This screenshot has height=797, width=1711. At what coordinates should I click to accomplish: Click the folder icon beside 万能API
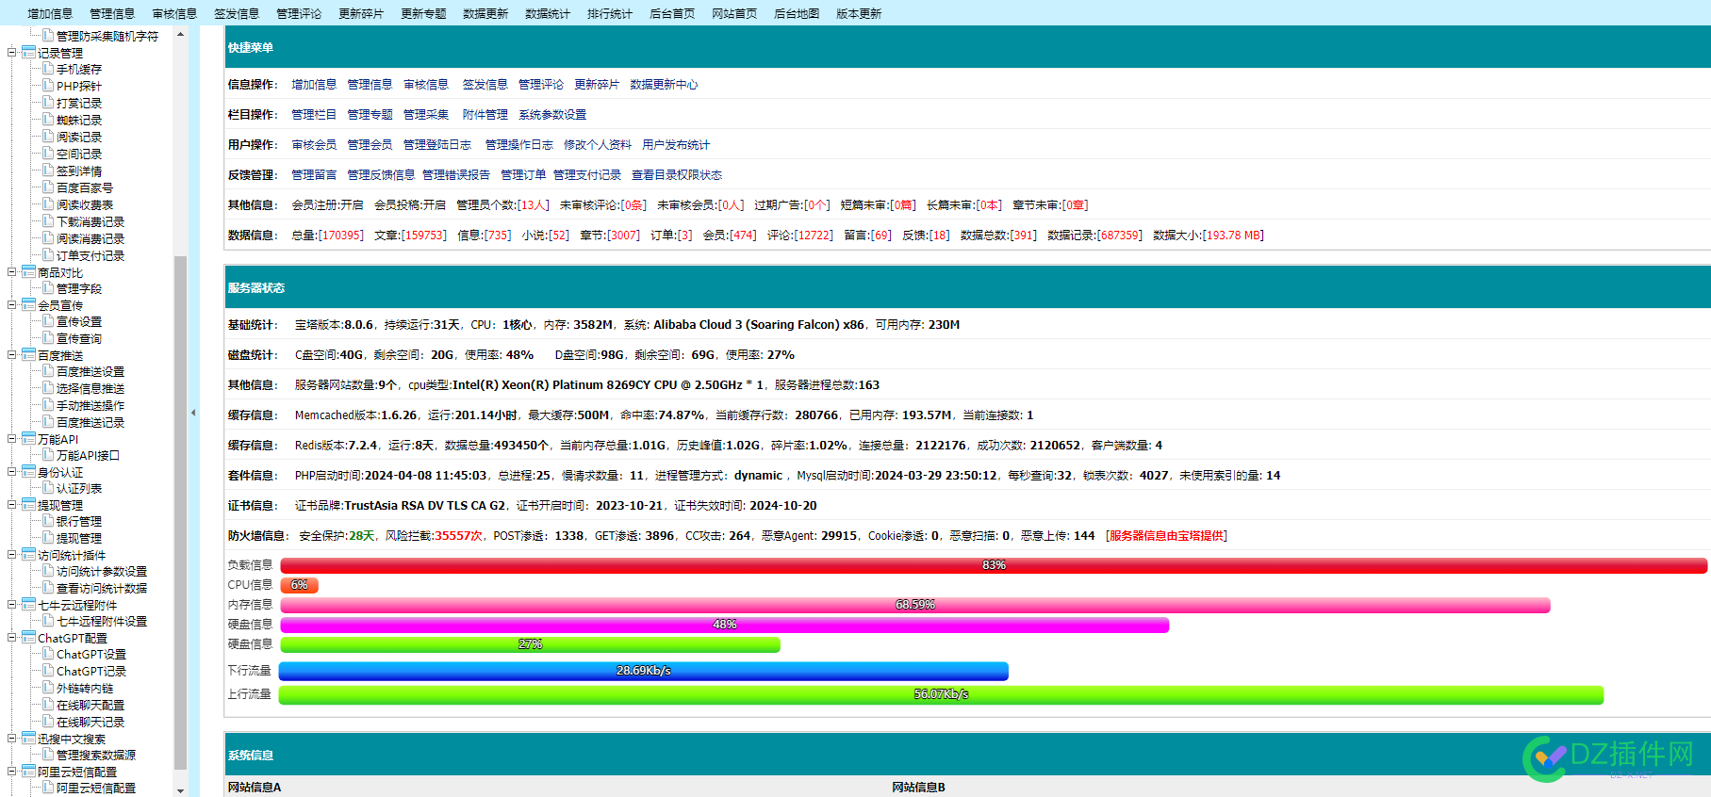point(28,439)
